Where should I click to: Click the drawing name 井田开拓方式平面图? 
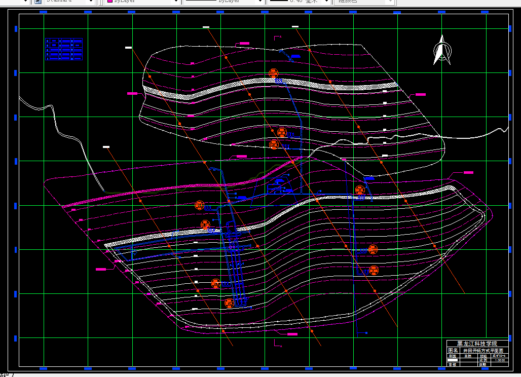(x=483, y=351)
